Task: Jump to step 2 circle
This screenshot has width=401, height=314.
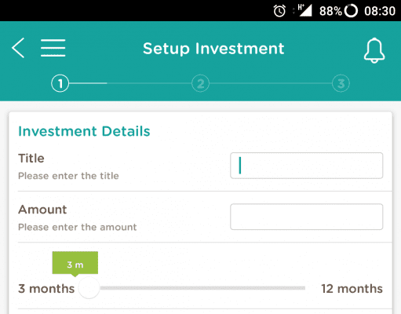Action: [x=201, y=83]
